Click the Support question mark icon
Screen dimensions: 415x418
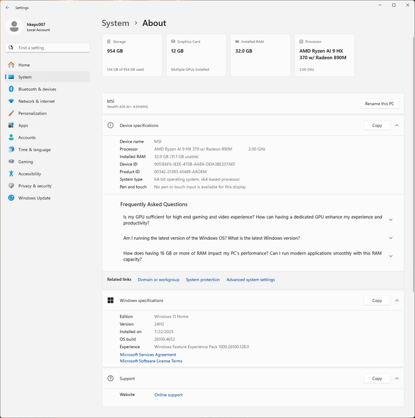point(110,378)
